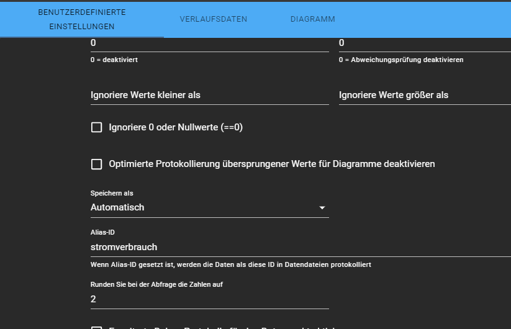The width and height of the screenshot is (511, 329).
Task: Switch to the Benutzerdefinierte Einstellungen tab
Action: pyautogui.click(x=82, y=19)
